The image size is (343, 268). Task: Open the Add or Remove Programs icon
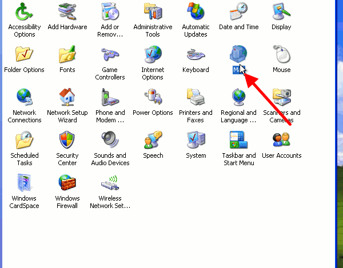point(110,11)
